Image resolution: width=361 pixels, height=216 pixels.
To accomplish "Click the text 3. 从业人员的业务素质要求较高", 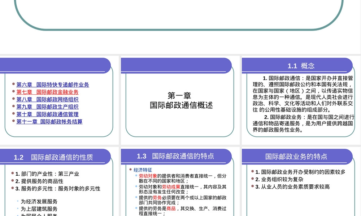I will [293, 186].
